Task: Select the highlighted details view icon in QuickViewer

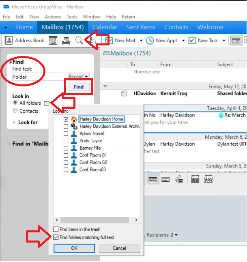Action: coord(153,179)
